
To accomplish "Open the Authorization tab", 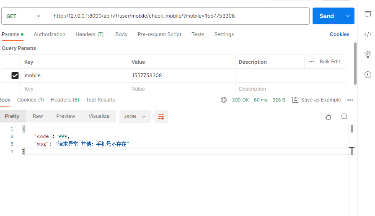I will 49,34.
